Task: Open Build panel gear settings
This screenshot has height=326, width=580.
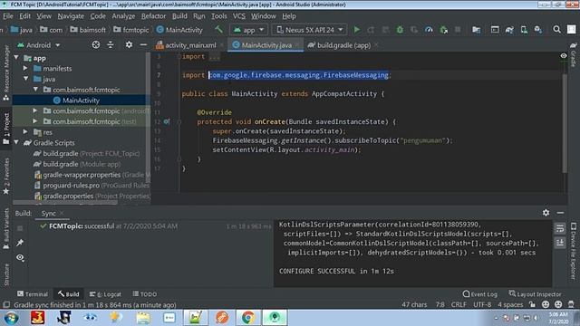Action: pyautogui.click(x=546, y=213)
